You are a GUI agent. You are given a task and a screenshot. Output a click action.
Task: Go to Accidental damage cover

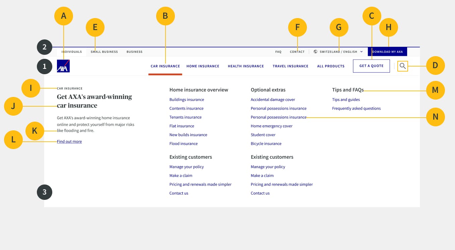tap(273, 100)
